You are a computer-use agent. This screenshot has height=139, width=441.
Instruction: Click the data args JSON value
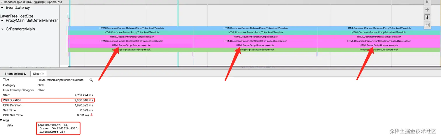tap(58, 128)
